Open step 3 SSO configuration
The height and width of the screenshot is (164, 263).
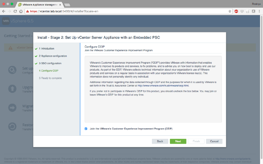(50, 63)
